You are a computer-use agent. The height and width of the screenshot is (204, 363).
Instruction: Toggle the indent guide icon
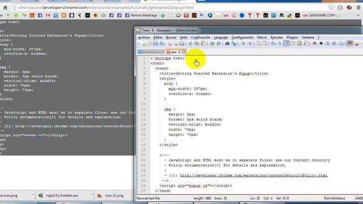[286, 44]
